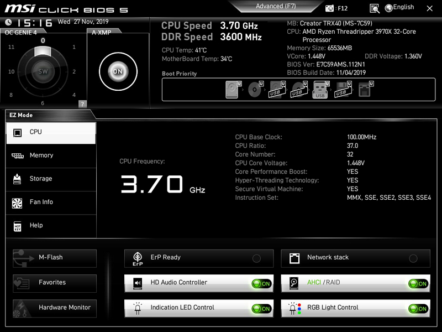Click the RGB Light Control LED icon

coord(294,308)
